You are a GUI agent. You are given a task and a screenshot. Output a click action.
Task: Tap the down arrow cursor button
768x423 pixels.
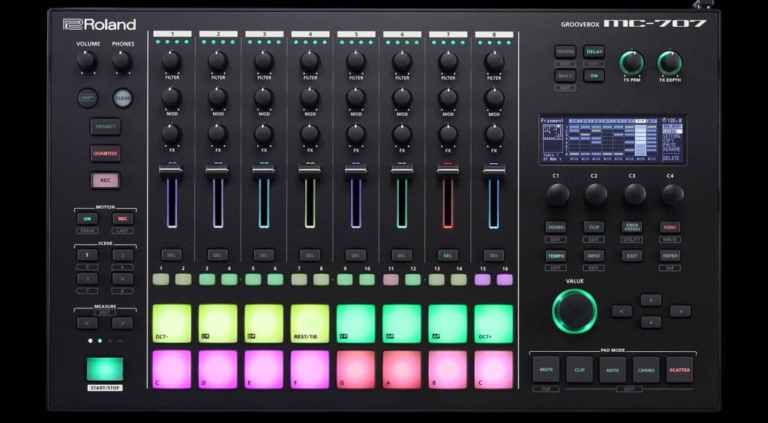point(651,322)
